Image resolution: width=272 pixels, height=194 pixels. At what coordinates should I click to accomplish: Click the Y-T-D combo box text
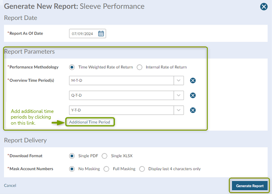point(121,111)
